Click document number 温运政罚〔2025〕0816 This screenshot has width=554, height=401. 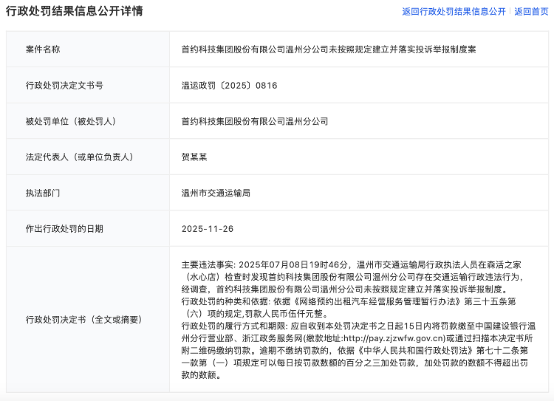click(x=229, y=86)
